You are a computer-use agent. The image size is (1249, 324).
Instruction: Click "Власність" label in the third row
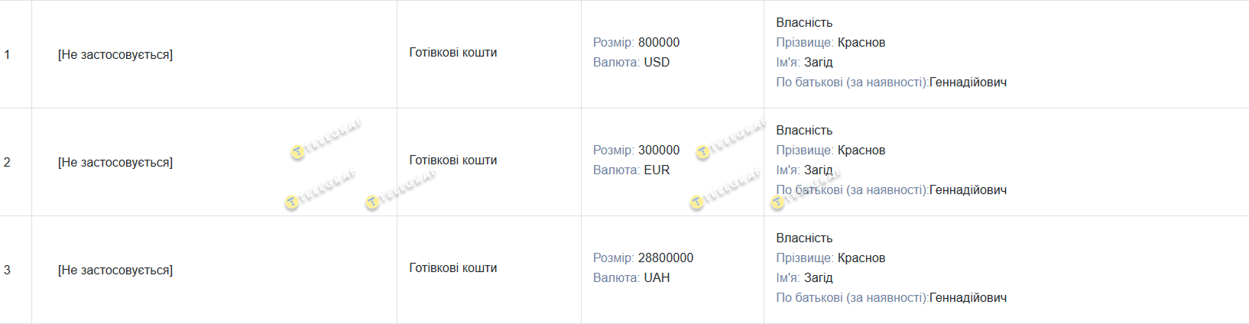pyautogui.click(x=804, y=238)
